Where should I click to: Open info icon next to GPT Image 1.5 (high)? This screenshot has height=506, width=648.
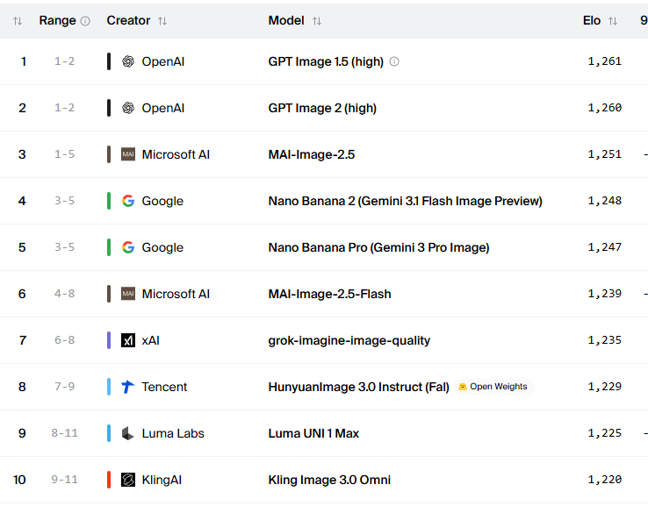[394, 61]
